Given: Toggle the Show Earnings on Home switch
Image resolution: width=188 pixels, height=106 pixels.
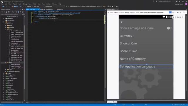Looking at the screenshot, I should pyautogui.click(x=169, y=28).
